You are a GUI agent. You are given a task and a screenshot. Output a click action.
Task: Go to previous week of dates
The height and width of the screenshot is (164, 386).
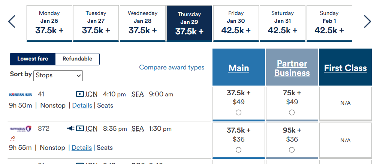click(x=12, y=22)
